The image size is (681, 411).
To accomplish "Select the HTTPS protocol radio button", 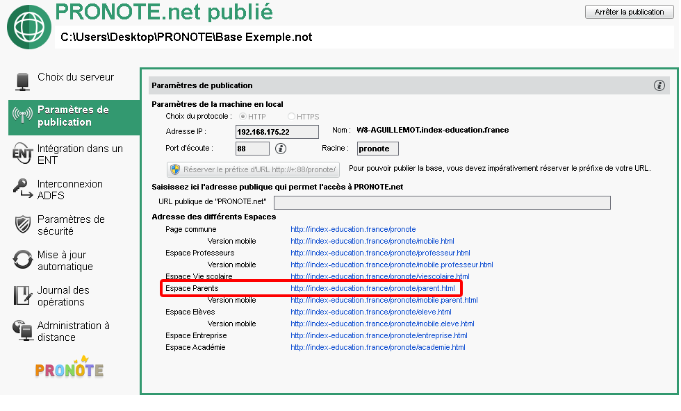I will pos(291,117).
